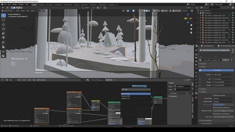Viewport: 235px width, 132px height.
Task: Open the Texture properties tab
Action: 196,98
